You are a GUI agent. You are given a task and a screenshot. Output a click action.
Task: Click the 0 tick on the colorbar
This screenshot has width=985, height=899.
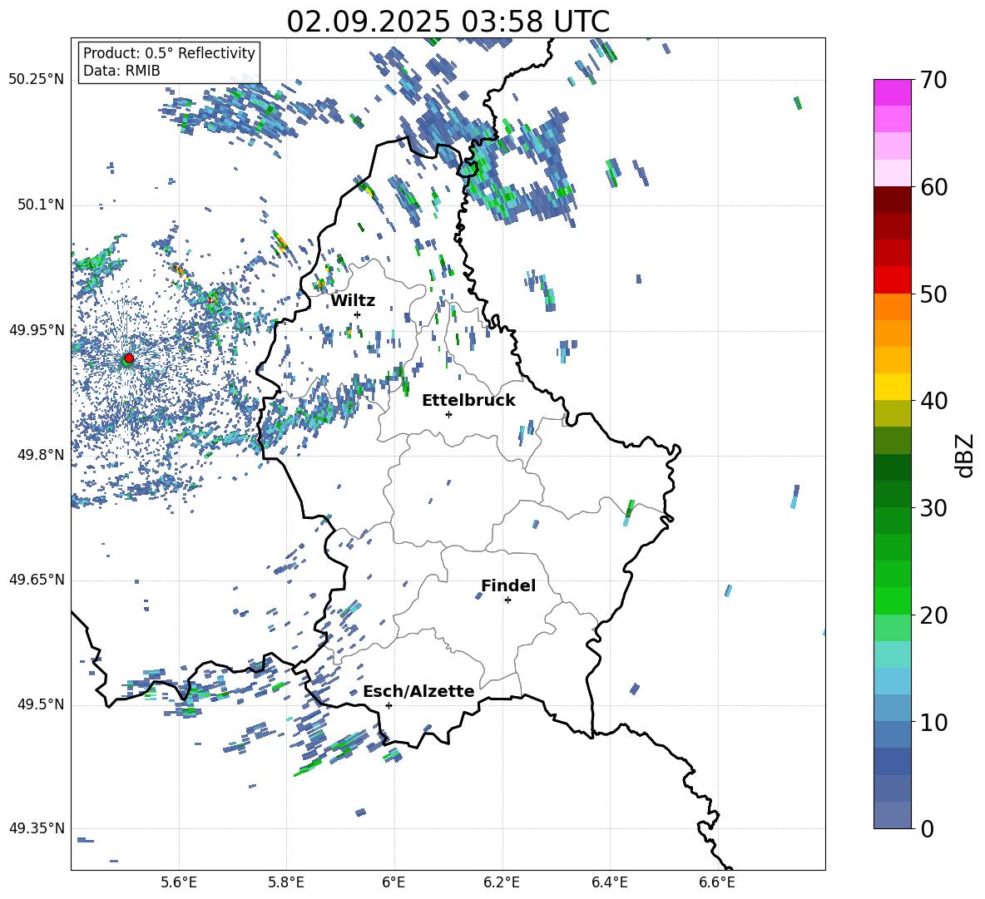[x=927, y=828]
